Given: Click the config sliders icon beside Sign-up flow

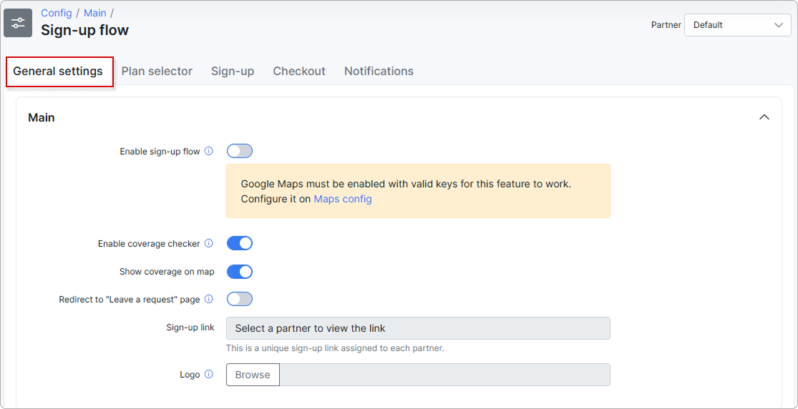Looking at the screenshot, I should 19,23.
